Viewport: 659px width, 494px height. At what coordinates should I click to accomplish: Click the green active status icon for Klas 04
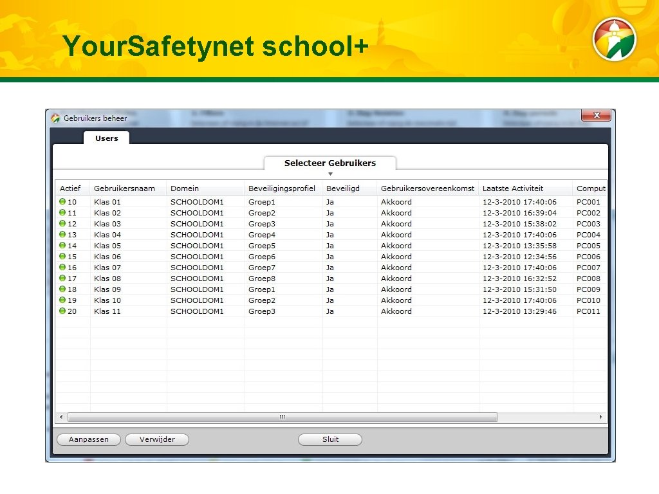tap(62, 234)
